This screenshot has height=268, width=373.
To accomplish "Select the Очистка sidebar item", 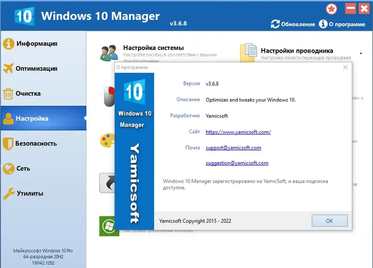I will click(x=43, y=94).
